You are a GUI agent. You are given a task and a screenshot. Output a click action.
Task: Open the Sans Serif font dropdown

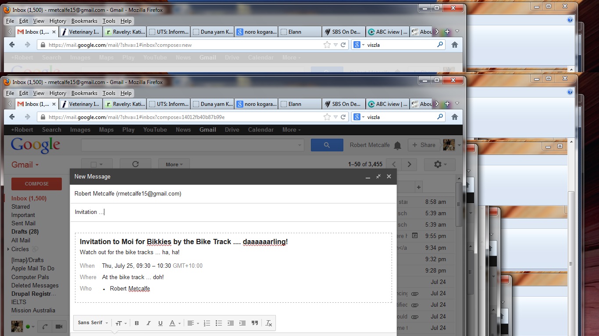tap(93, 323)
